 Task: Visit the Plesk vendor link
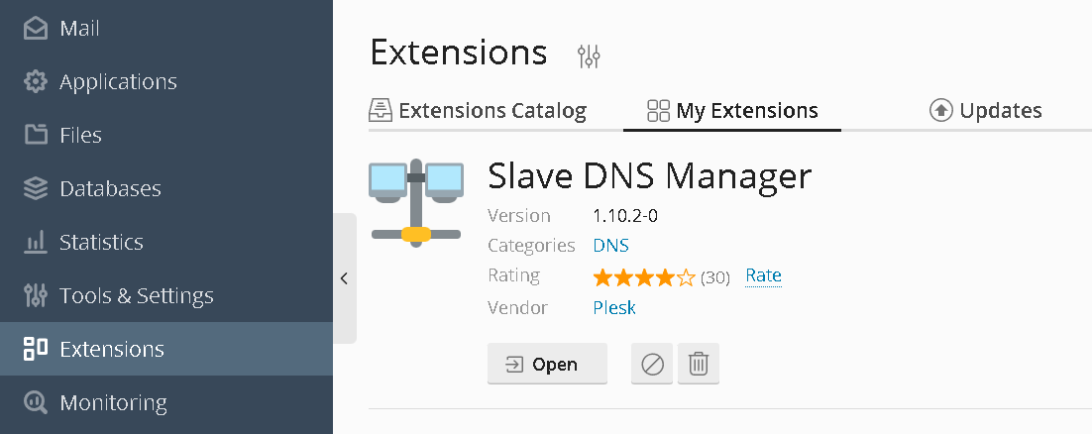614,307
